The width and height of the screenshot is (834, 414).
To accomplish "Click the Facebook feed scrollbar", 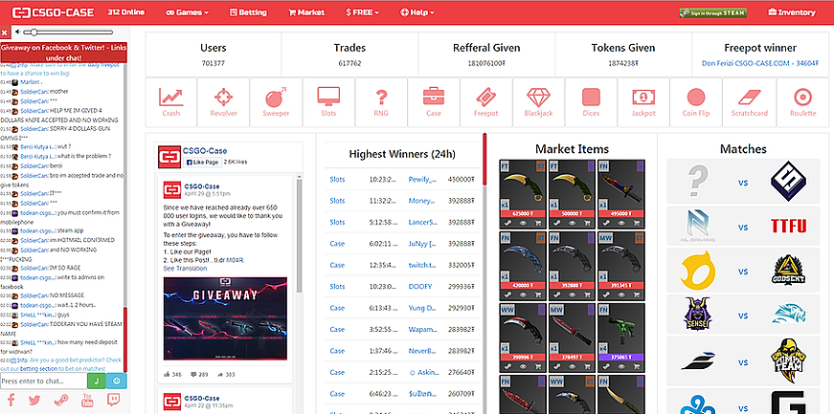I will click(299, 235).
